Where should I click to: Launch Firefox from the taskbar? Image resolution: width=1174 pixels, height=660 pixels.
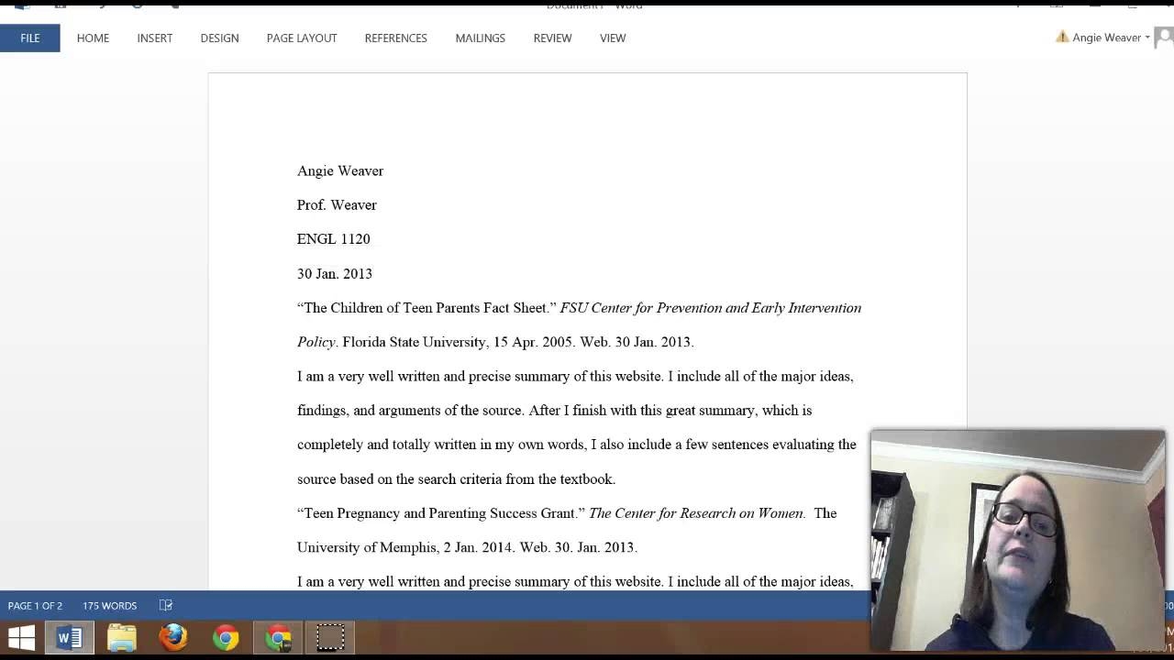coord(174,636)
